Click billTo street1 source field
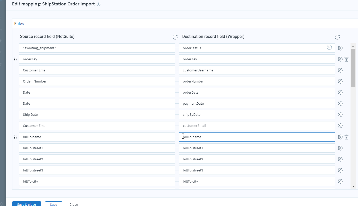The height and width of the screenshot is (206, 358). click(97, 148)
